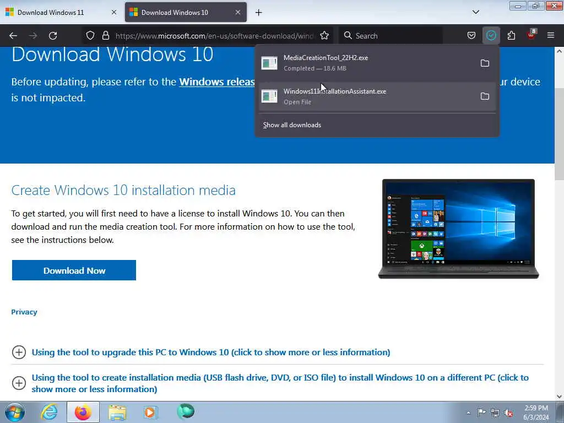The width and height of the screenshot is (564, 423).
Task: Open the list all tabs chevron
Action: pos(476,12)
